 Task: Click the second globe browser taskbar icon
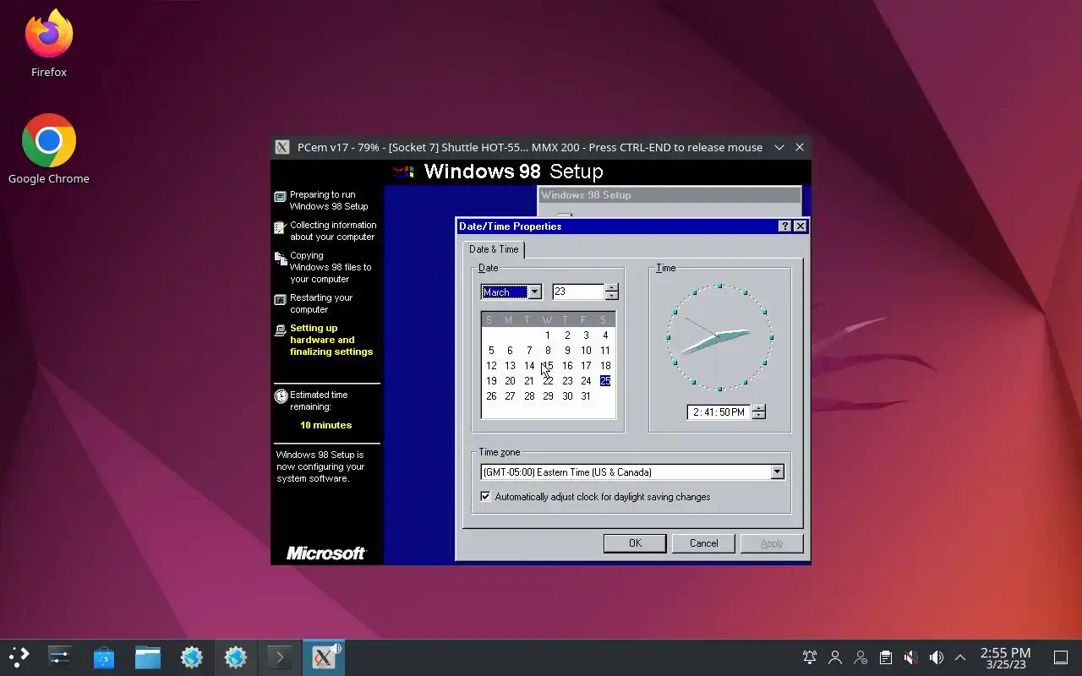[235, 657]
